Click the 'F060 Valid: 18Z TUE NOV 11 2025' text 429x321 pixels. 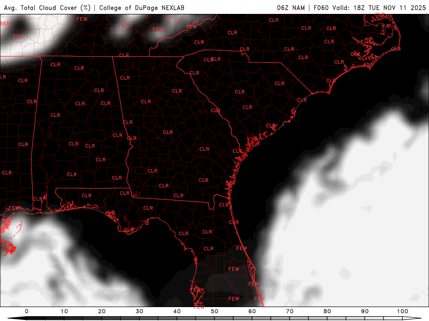click(x=369, y=7)
